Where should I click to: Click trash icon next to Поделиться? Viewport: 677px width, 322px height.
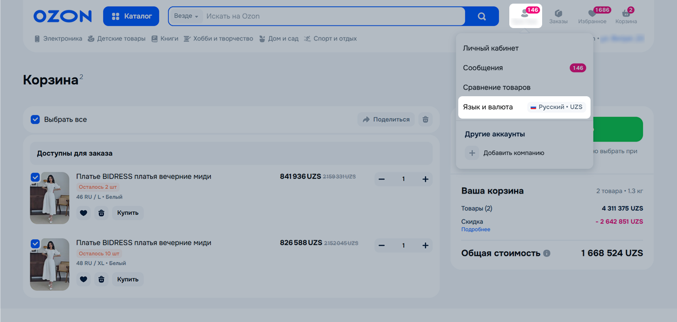pyautogui.click(x=425, y=120)
